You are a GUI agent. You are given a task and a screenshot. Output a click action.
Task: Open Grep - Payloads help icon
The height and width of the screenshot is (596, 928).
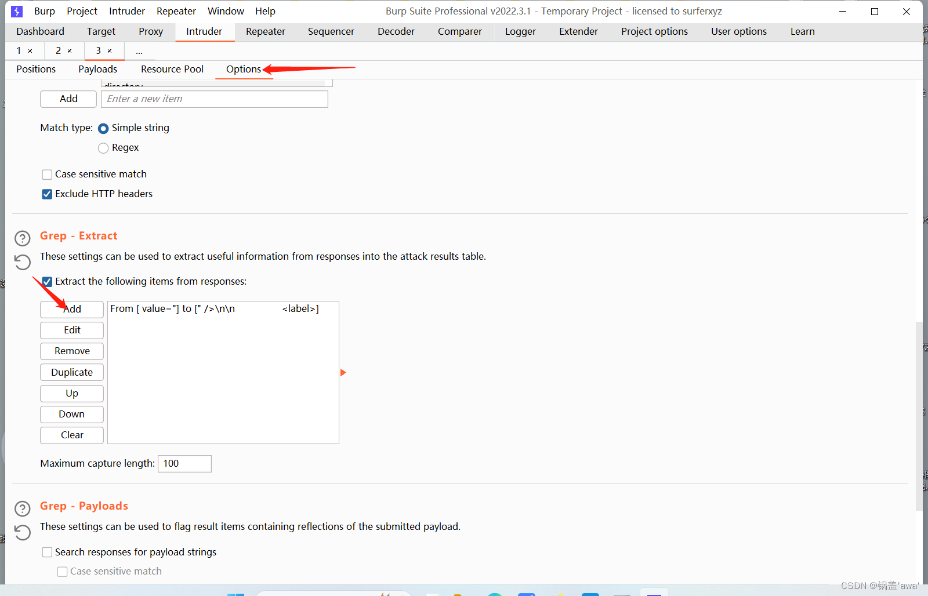[22, 508]
